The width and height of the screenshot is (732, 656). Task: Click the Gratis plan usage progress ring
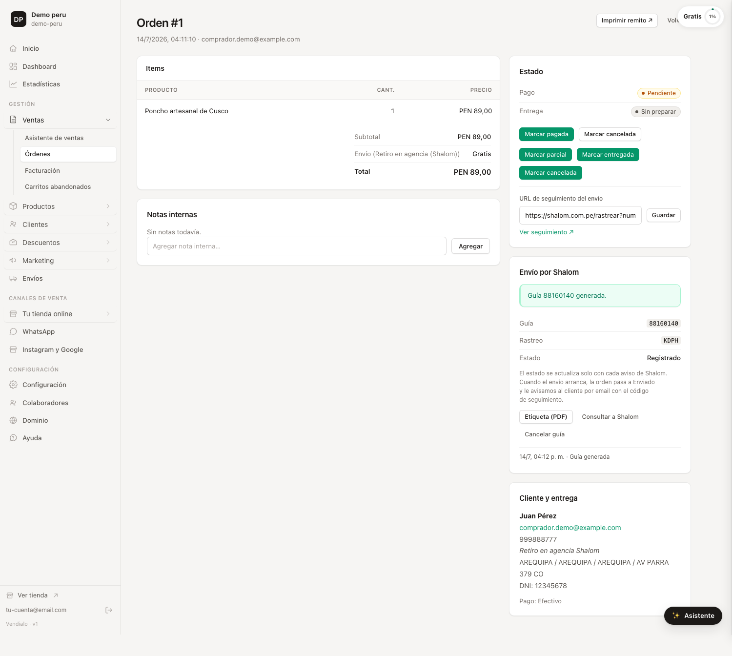712,17
